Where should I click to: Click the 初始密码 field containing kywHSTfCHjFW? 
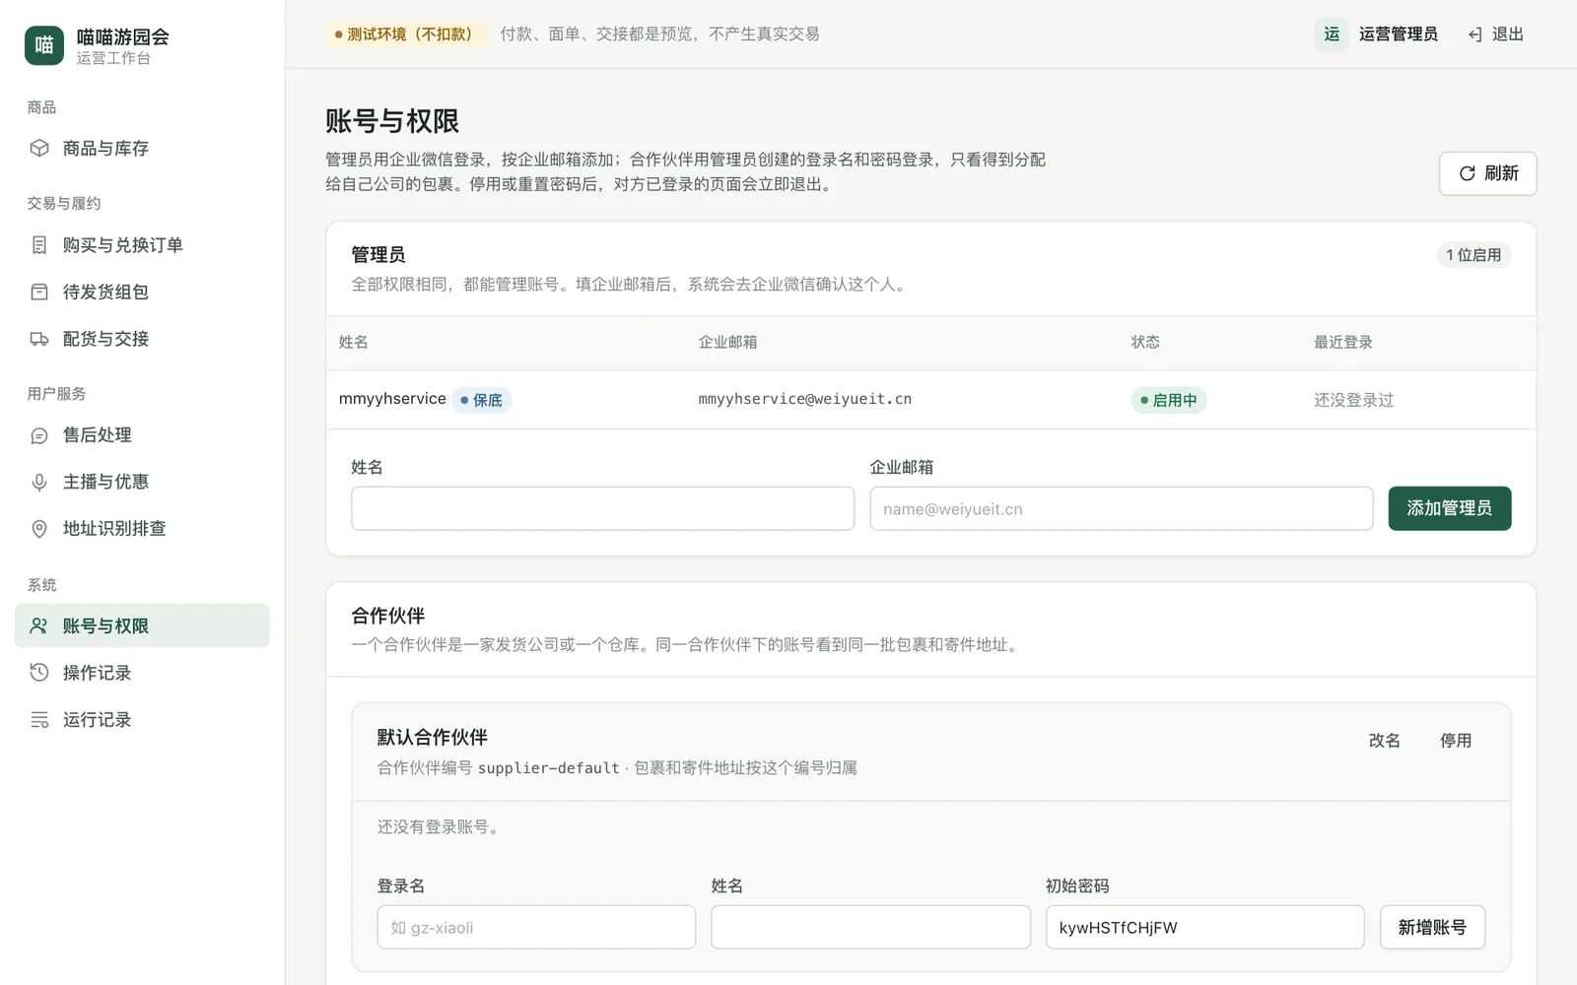click(x=1204, y=927)
